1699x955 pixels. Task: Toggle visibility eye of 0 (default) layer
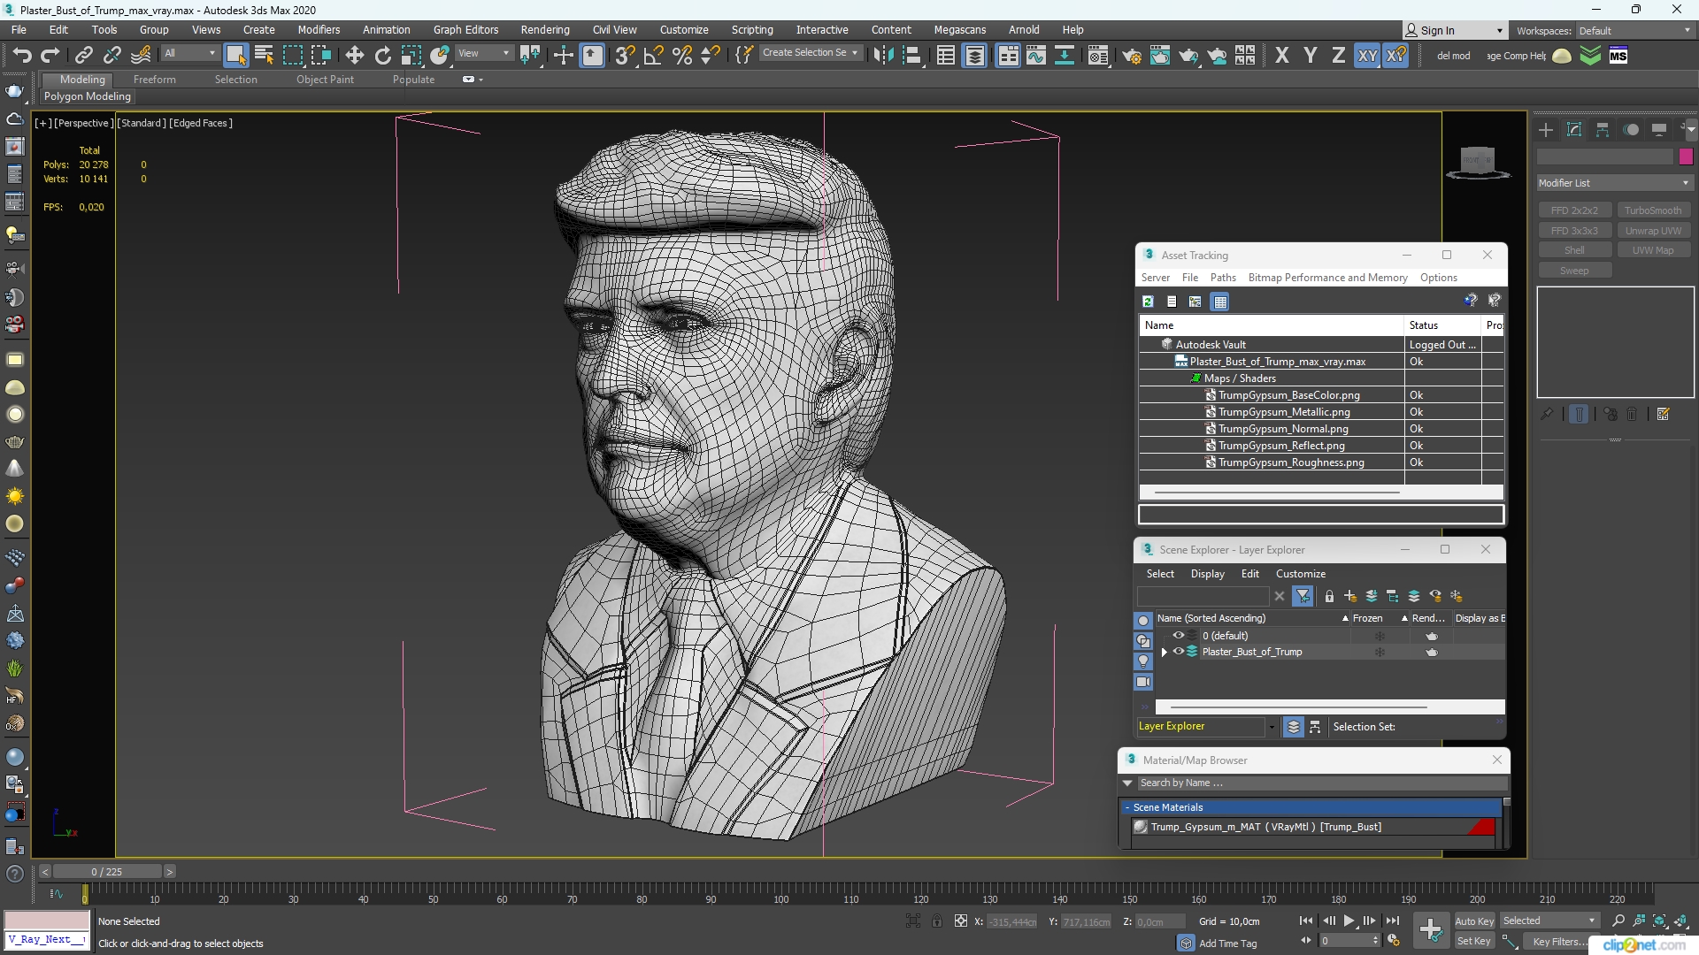pos(1178,636)
